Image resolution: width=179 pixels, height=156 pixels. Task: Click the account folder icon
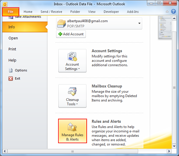(61, 24)
